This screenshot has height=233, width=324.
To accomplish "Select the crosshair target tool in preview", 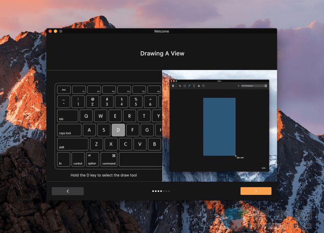I will click(185, 86).
